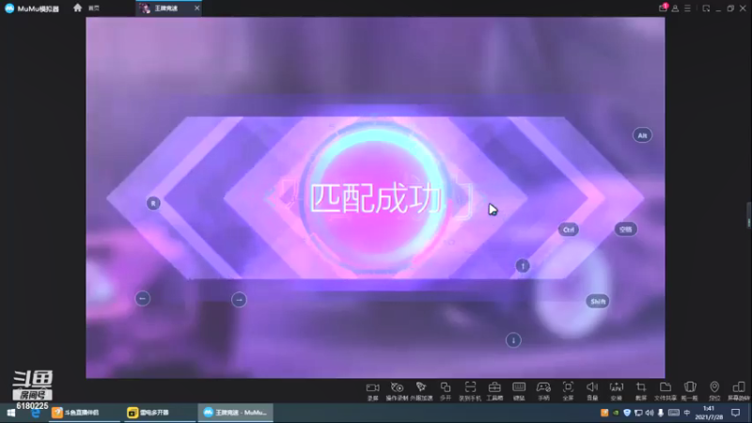
Task: Open the hamburger menu in title bar
Action: point(687,8)
